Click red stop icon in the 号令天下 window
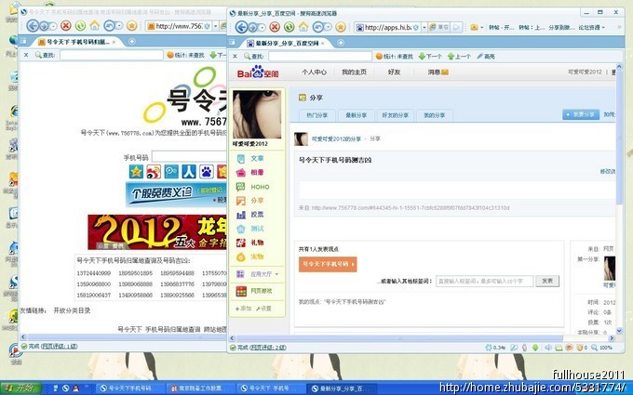 66,26
